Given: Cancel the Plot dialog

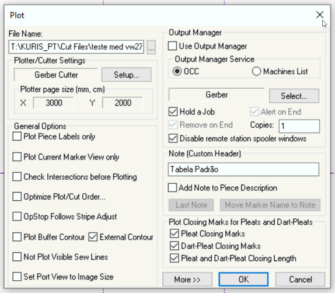Looking at the screenshot, I should coord(301,280).
